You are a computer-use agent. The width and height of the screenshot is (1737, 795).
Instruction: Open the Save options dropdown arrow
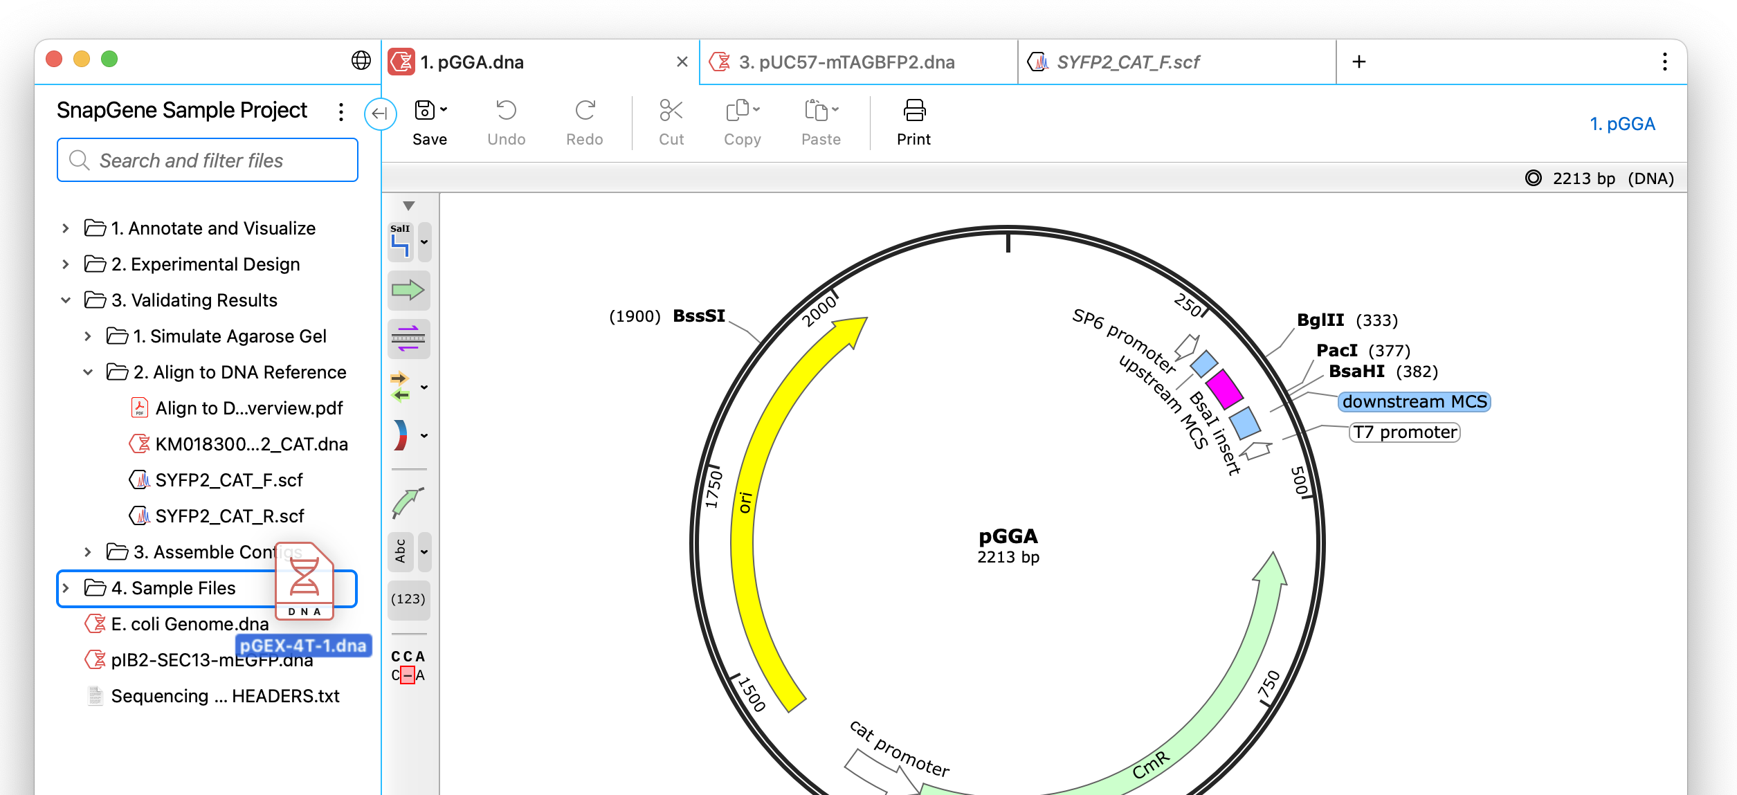pyautogui.click(x=444, y=109)
